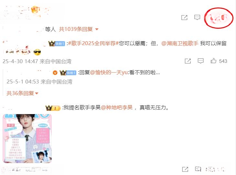Open reply icon on the topmost comment
The image size is (236, 175).
click(x=197, y=17)
